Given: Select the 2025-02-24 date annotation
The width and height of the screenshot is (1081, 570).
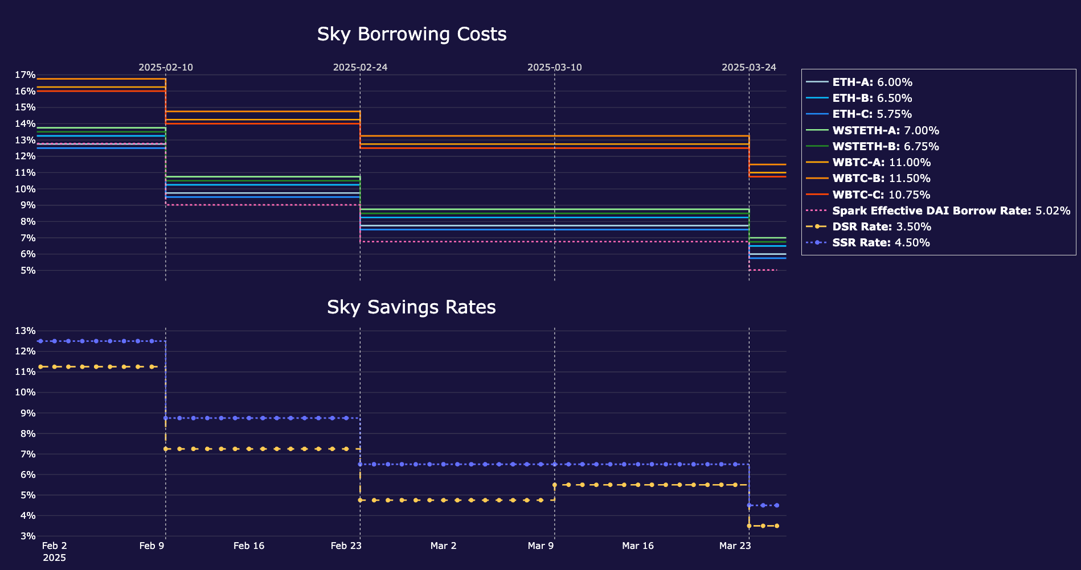Looking at the screenshot, I should pyautogui.click(x=360, y=67).
